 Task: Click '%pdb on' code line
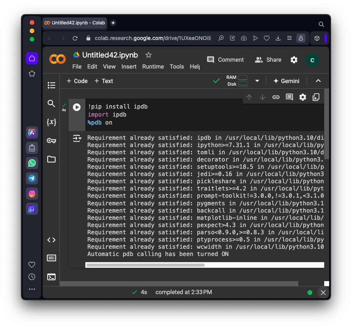coord(100,123)
